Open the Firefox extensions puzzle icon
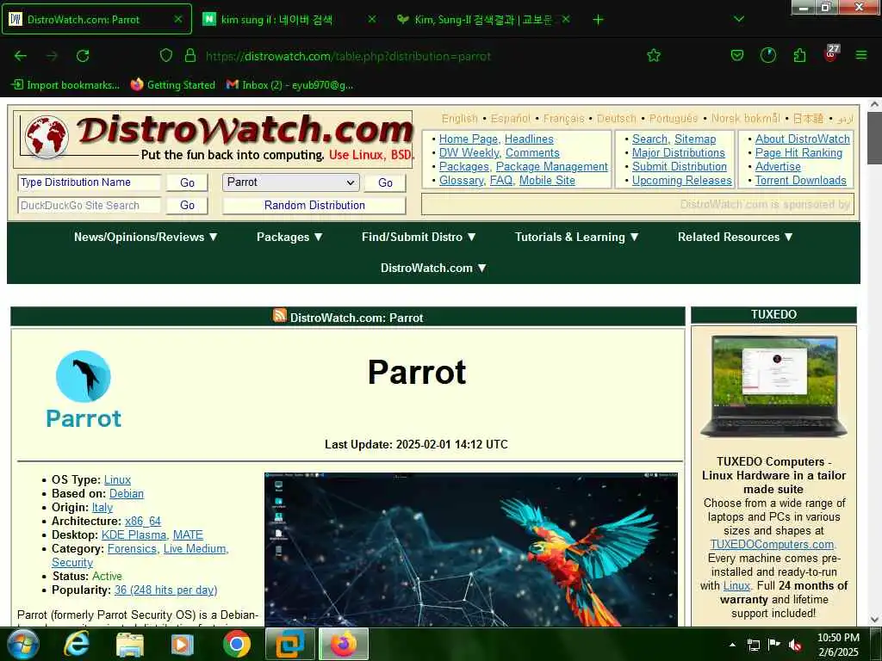882x661 pixels. pos(799,55)
